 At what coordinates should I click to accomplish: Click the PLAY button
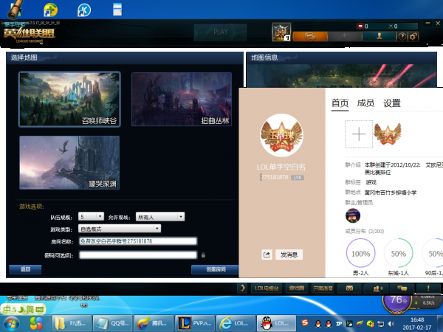tap(220, 32)
